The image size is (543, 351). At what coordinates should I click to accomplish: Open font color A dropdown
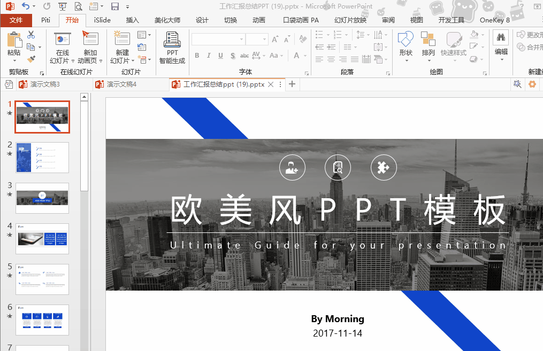pos(305,56)
